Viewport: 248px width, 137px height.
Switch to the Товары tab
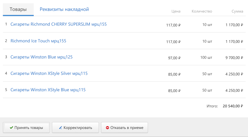pyautogui.click(x=18, y=9)
